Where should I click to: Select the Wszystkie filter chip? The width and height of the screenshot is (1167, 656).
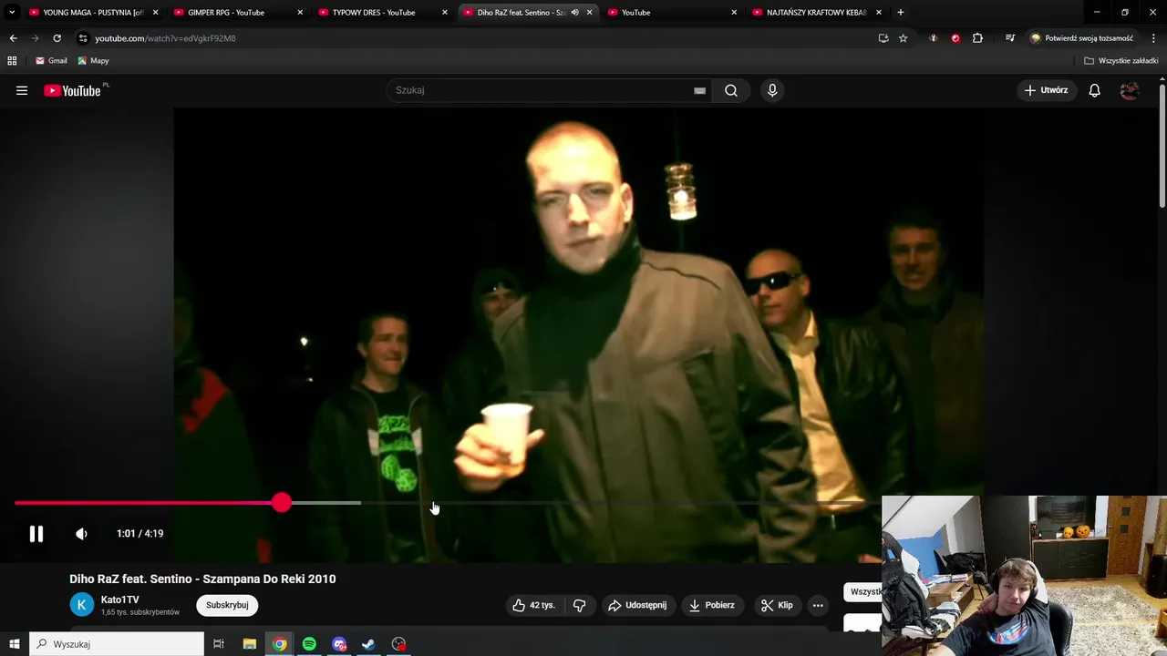tap(864, 592)
